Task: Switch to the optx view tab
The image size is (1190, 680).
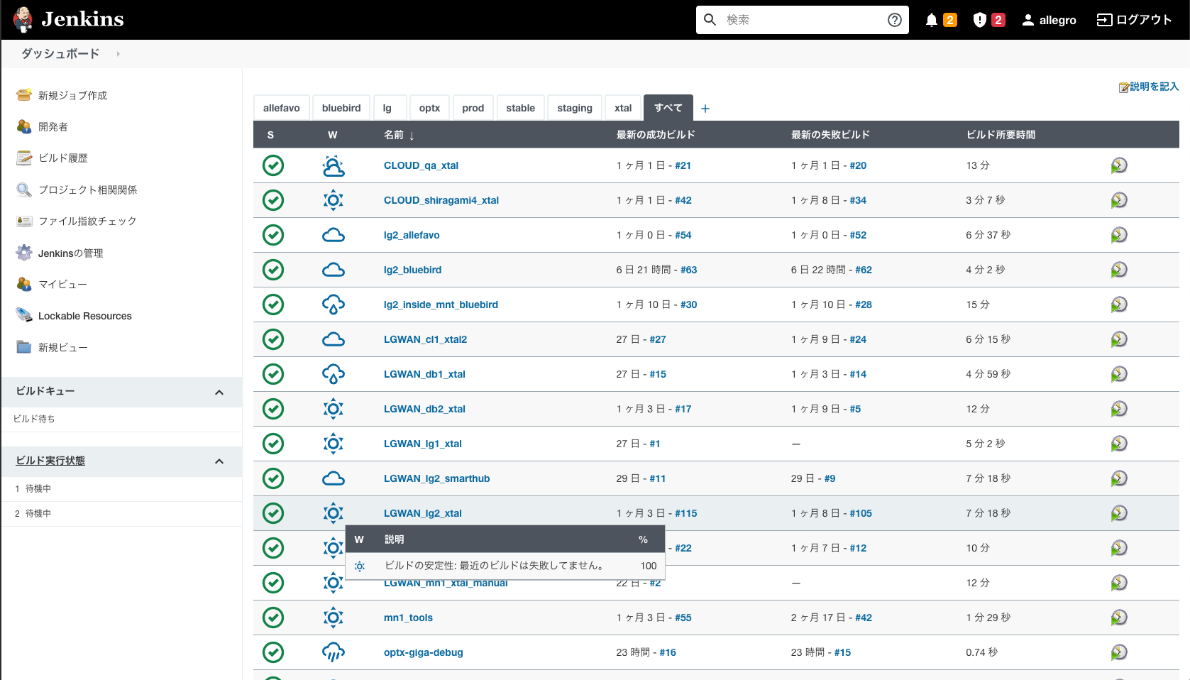Action: pyautogui.click(x=429, y=108)
